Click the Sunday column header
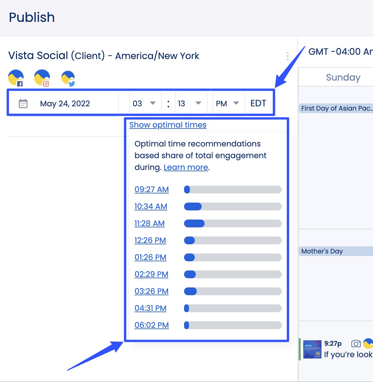 click(x=343, y=77)
